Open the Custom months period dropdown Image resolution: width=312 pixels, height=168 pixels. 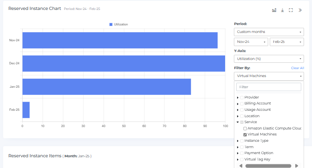click(x=269, y=32)
